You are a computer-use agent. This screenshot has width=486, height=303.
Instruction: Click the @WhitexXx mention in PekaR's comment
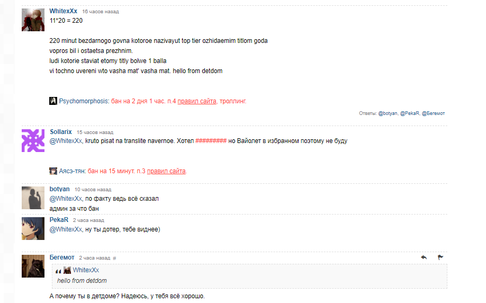coord(66,229)
